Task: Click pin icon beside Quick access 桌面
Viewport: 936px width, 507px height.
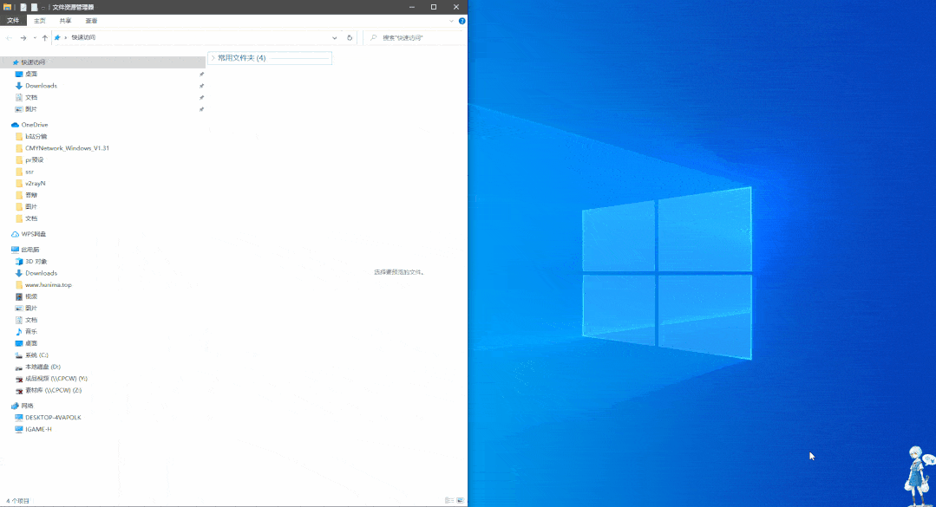Action: point(201,74)
